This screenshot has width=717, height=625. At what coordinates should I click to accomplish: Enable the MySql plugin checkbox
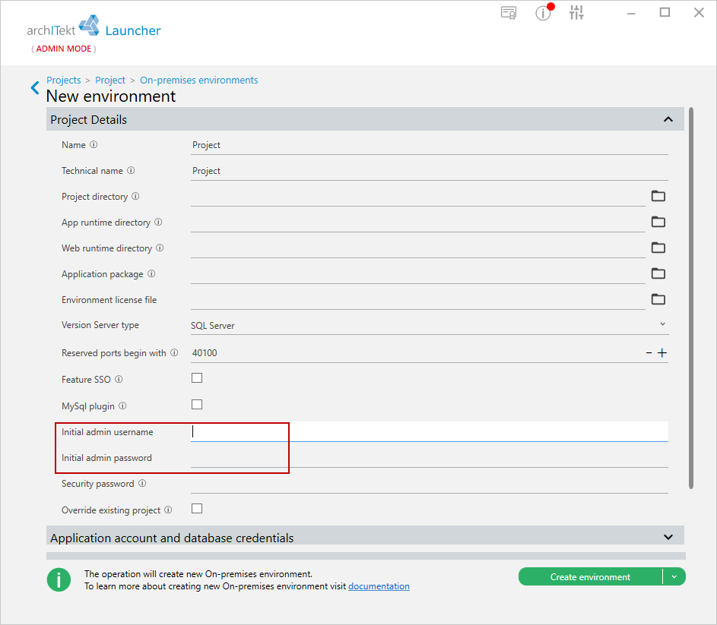(197, 405)
